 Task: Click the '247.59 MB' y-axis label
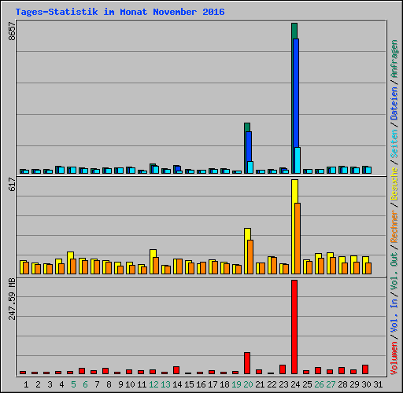[x=13, y=299]
